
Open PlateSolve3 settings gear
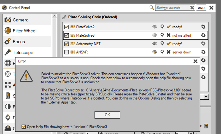click(x=203, y=35)
